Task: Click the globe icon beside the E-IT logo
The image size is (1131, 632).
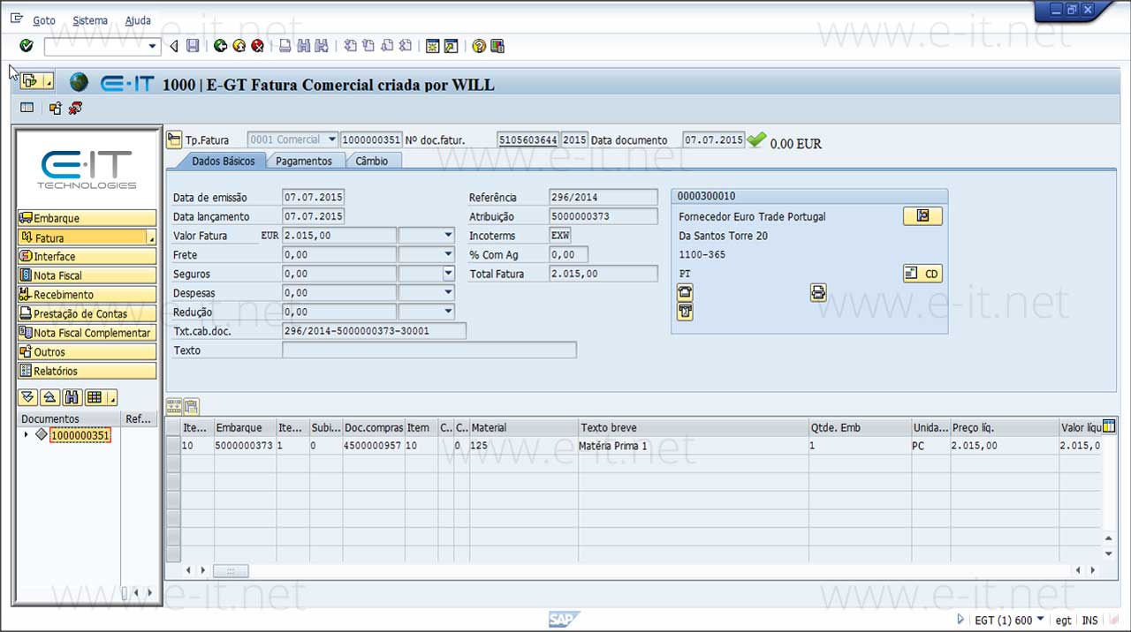Action: click(x=80, y=83)
